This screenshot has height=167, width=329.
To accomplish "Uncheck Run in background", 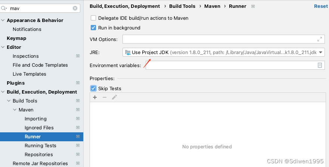I will 93,28.
